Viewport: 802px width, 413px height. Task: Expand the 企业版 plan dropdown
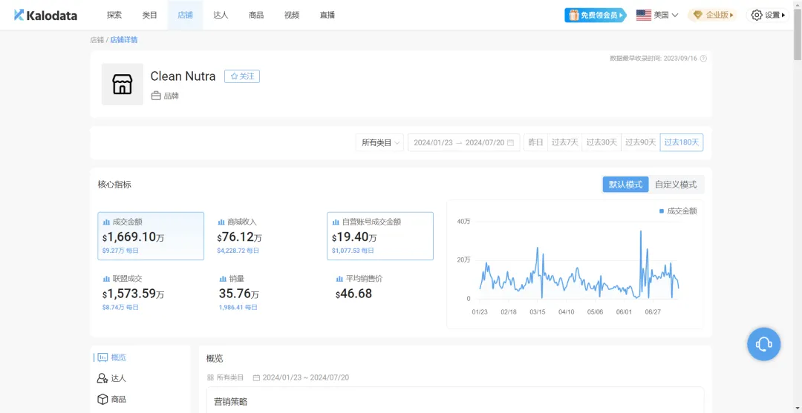pyautogui.click(x=713, y=15)
